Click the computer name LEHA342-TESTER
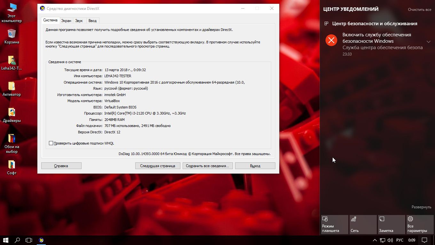The width and height of the screenshot is (435, 245). [118, 76]
